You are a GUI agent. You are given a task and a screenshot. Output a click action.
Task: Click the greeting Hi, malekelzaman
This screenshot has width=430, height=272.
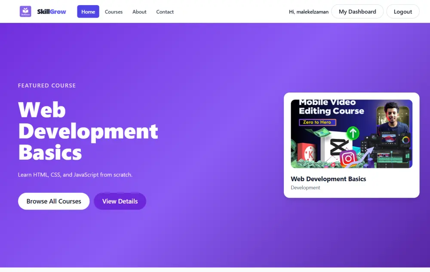click(x=308, y=12)
